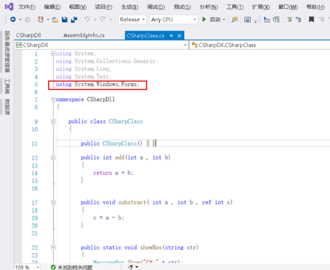Screen dimensions: 330x270
Task: Click the uncomment selected lines icon
Action: click(x=277, y=20)
